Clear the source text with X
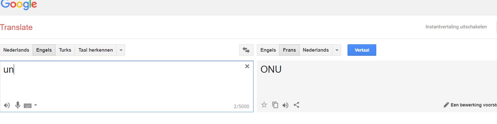Image resolution: width=497 pixels, height=124 pixels. 247,66
